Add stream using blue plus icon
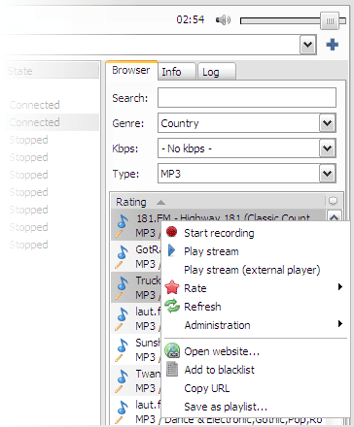Viewport: 354px width, 427px height. [333, 45]
